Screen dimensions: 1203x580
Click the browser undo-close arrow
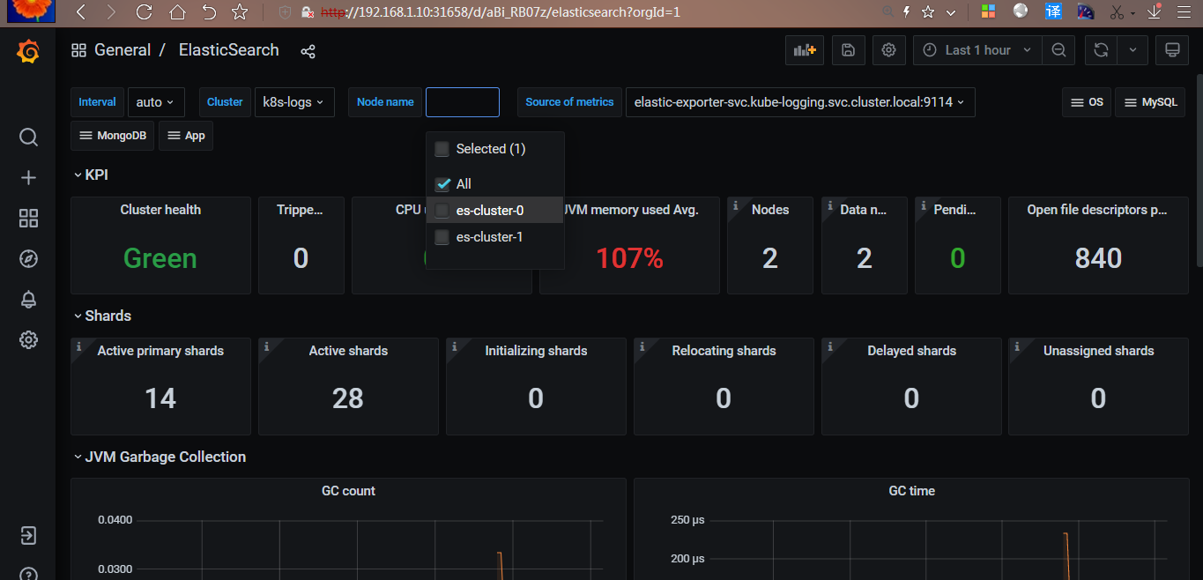pyautogui.click(x=209, y=12)
